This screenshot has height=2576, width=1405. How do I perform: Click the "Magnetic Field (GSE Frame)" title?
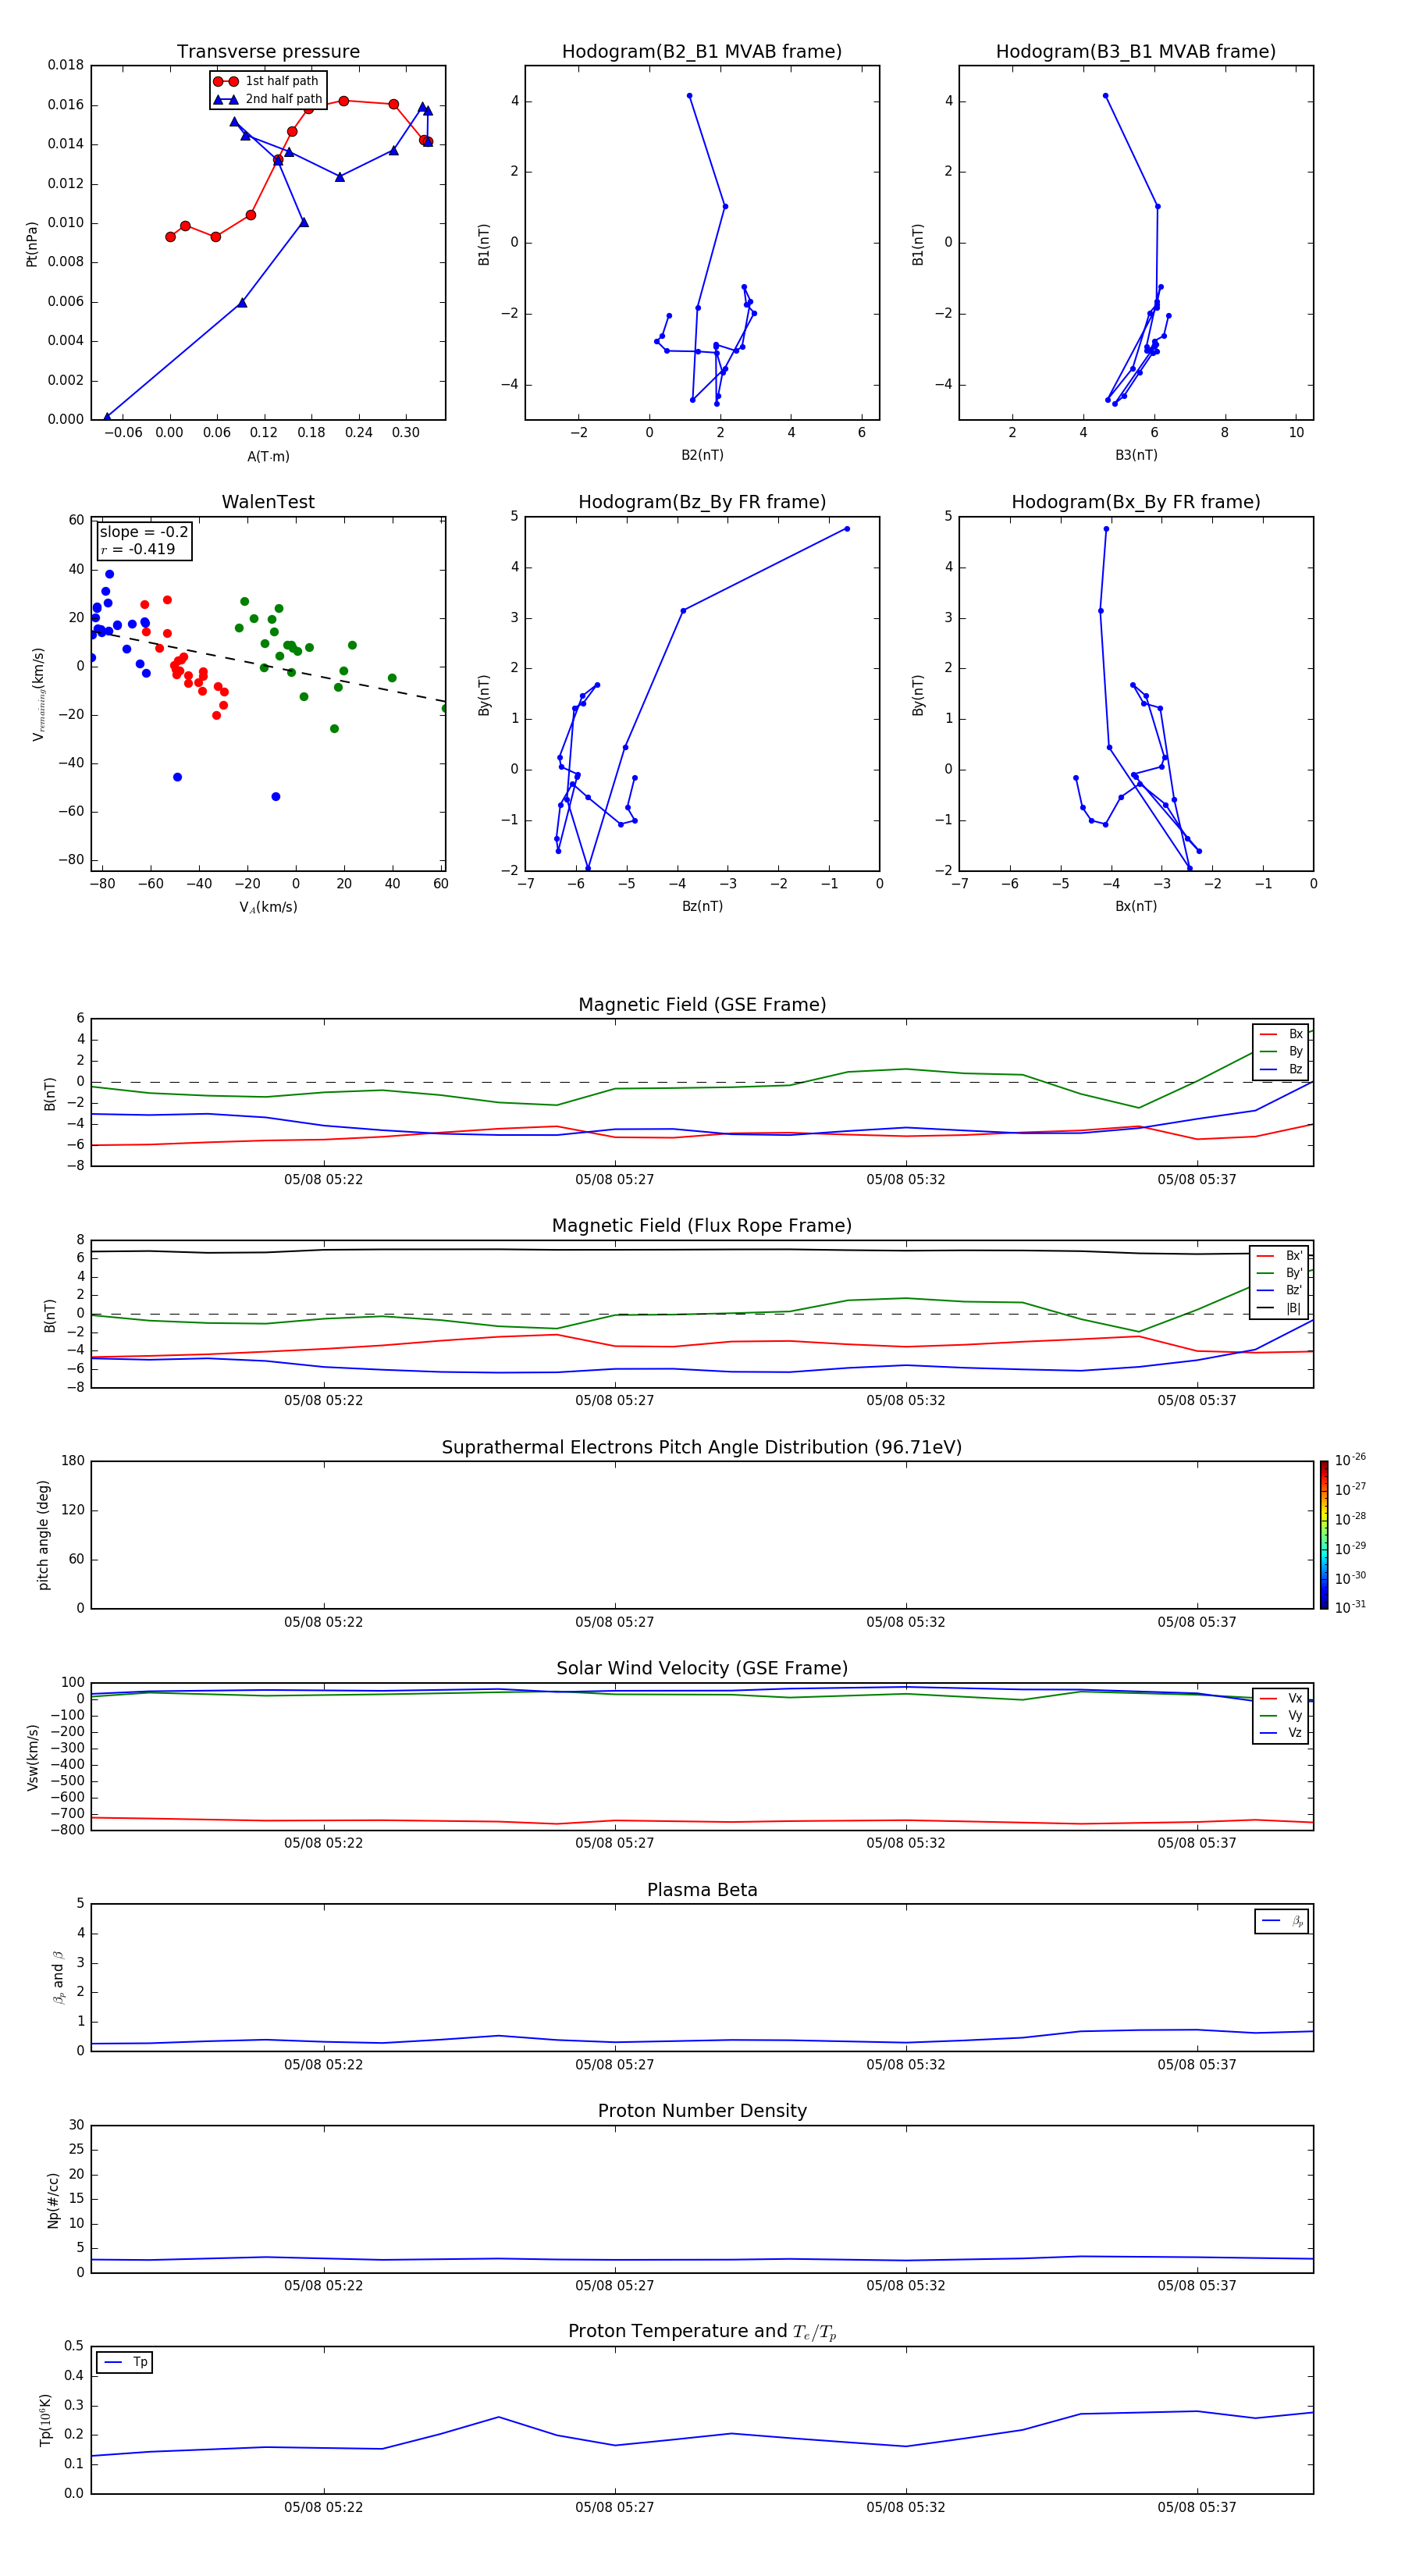(702, 1004)
